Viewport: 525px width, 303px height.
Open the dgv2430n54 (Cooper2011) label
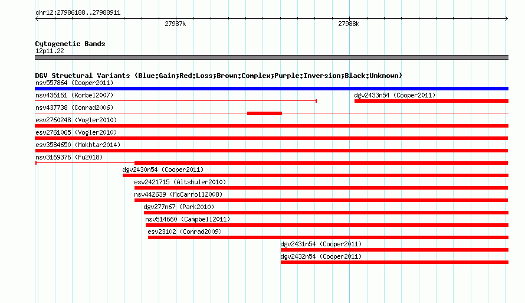[x=163, y=170]
